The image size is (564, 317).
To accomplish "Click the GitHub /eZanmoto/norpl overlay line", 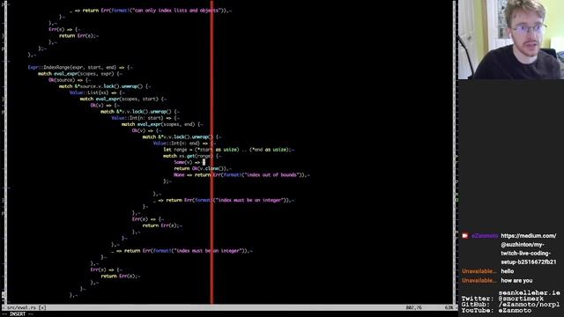I will (x=510, y=305).
